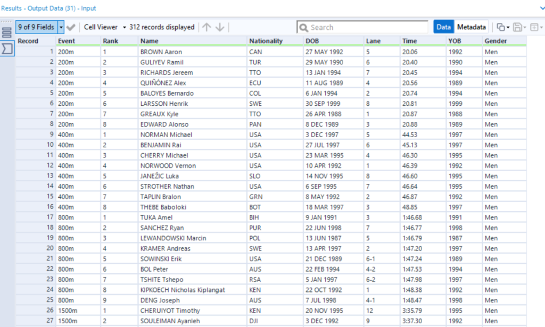Click the 312 records displayed label
Viewport: 545px width, 327px height.
tap(162, 27)
